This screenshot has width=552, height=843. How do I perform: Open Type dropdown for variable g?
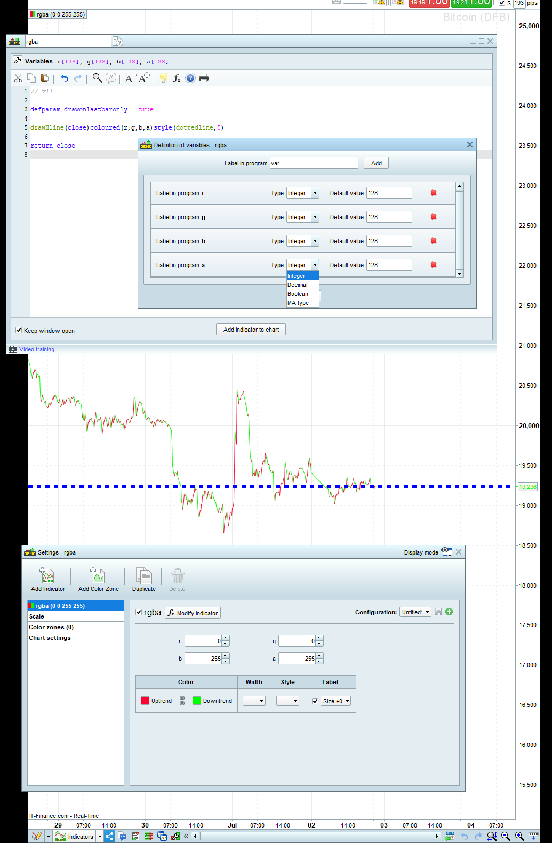coord(315,217)
